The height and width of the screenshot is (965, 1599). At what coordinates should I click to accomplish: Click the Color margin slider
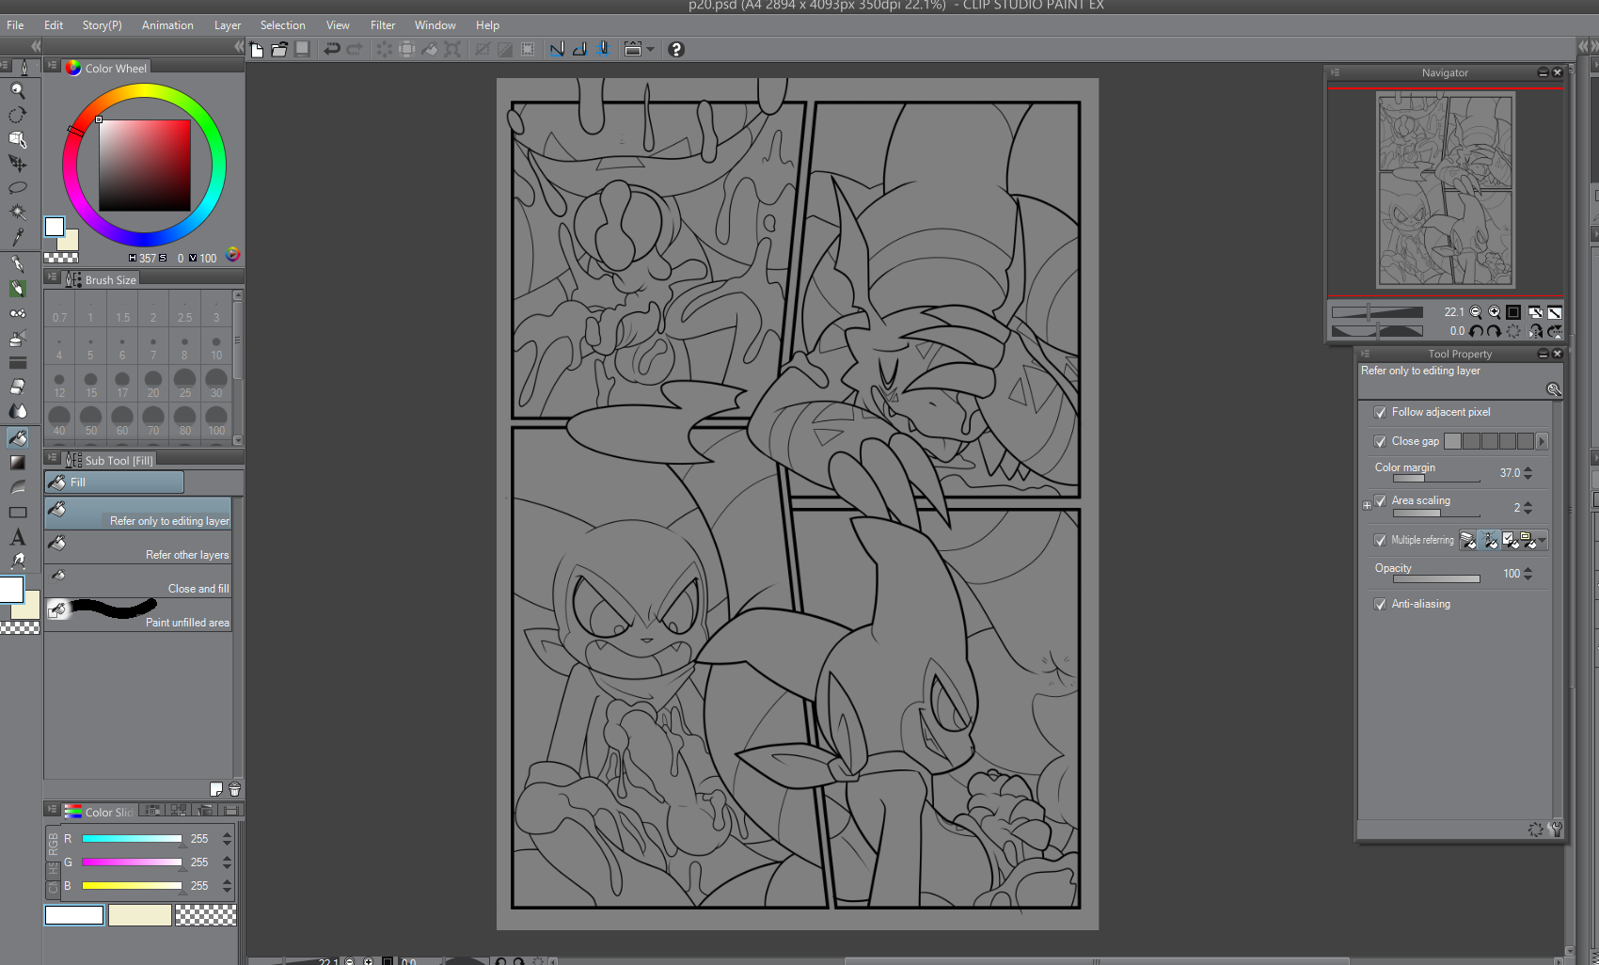pos(1435,478)
